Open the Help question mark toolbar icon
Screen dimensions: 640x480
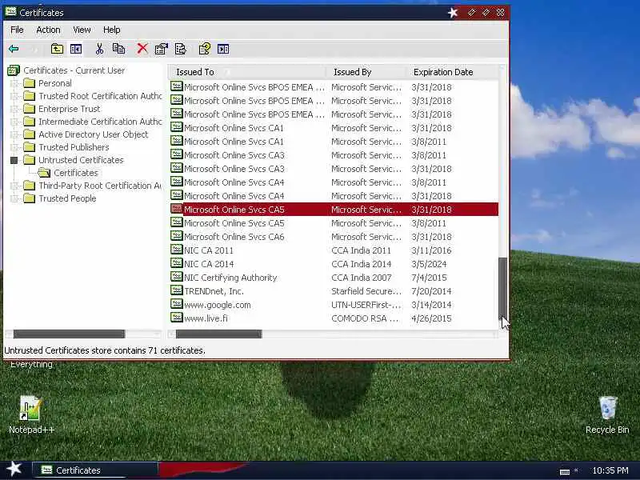pyautogui.click(x=205, y=49)
